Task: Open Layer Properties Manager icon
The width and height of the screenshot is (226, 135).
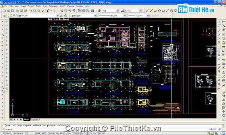Action: tap(4, 15)
